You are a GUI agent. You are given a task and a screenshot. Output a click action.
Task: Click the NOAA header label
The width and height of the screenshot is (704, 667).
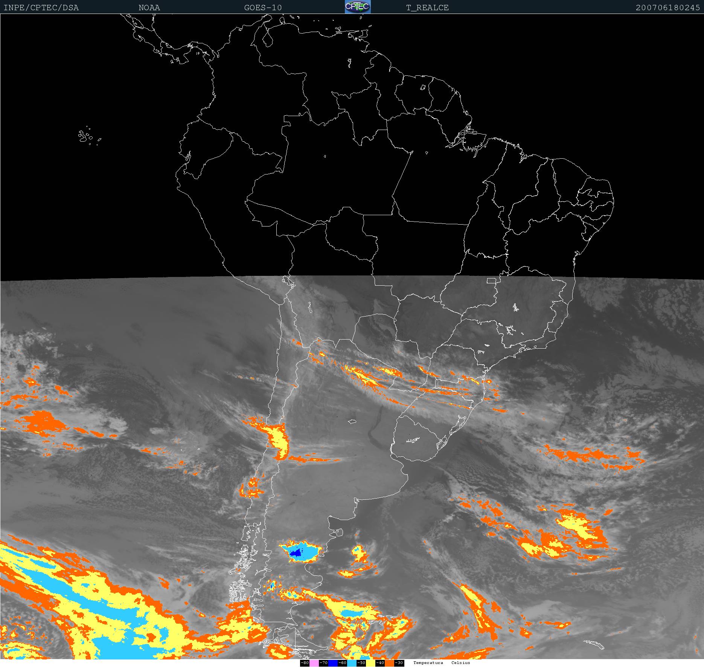(x=149, y=8)
